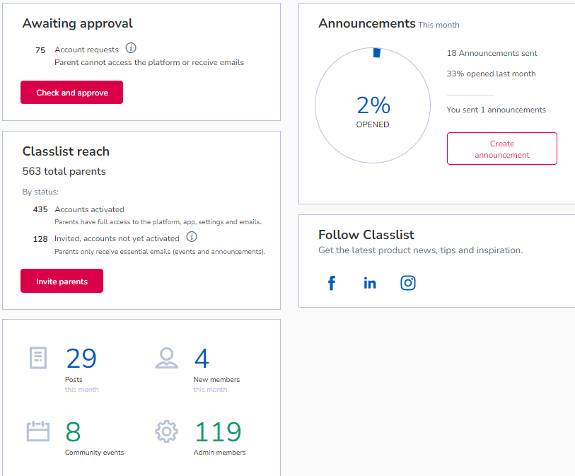
Task: Click the New members person icon
Action: [x=166, y=358]
